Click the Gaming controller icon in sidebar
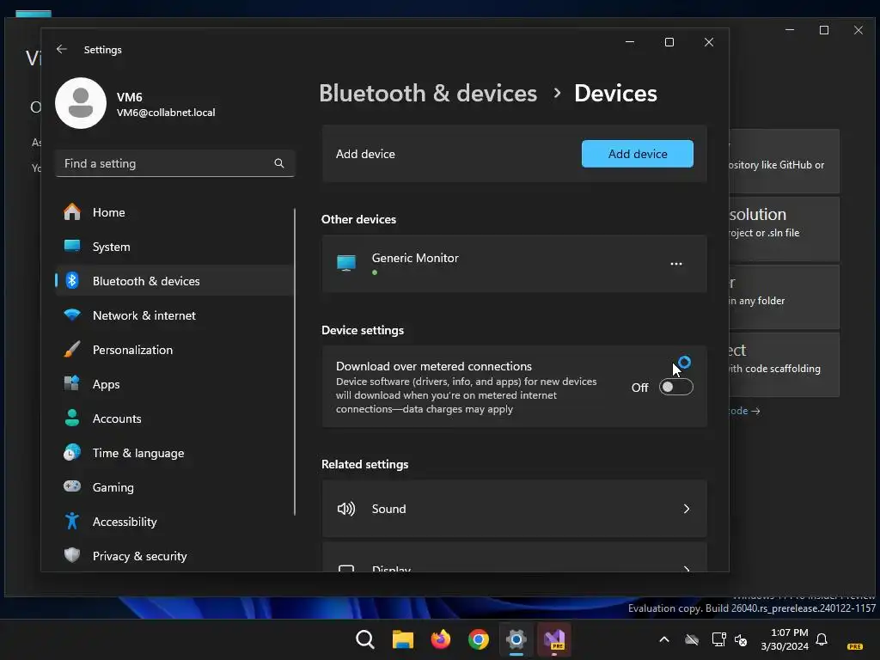880x660 pixels. point(72,486)
